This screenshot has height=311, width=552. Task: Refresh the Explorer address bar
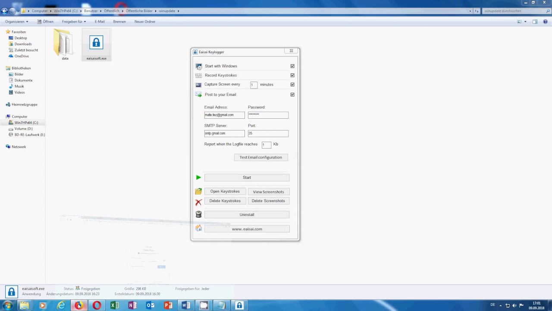pos(477,11)
